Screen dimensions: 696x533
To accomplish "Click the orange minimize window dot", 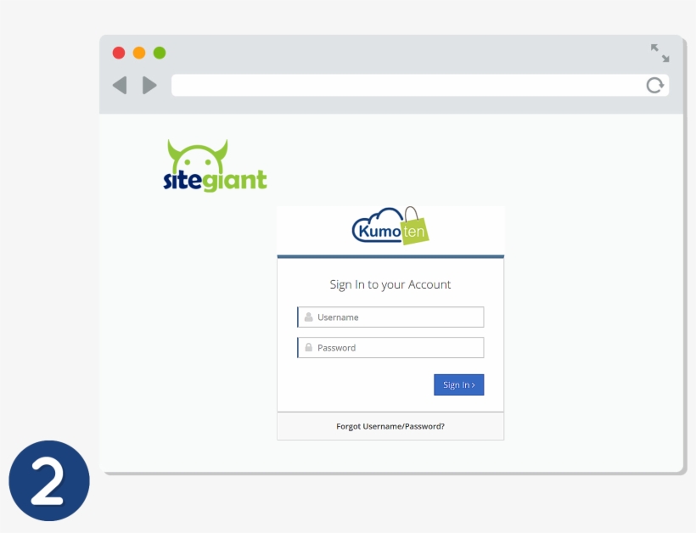I will click(x=139, y=53).
